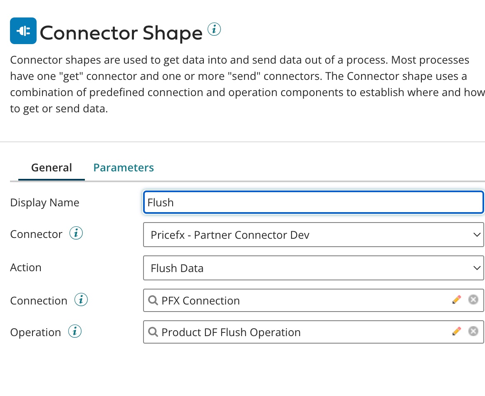Show help info for the Connection field
This screenshot has height=396, width=485.
(81, 300)
